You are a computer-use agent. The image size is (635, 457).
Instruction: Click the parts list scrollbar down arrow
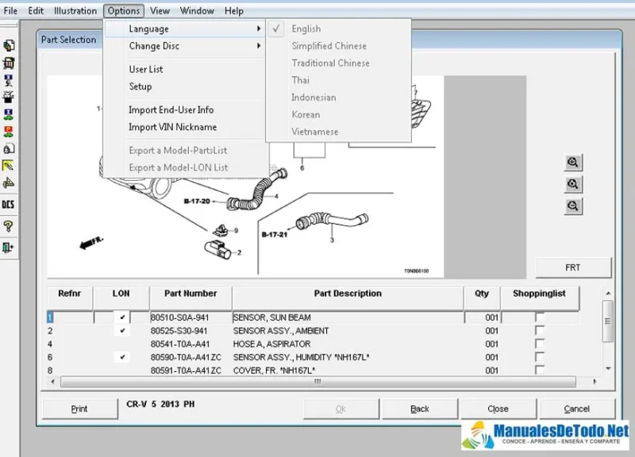(608, 369)
